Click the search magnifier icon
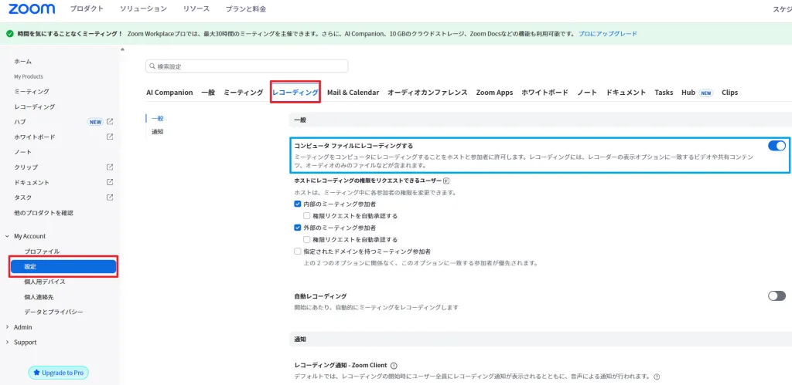The height and width of the screenshot is (385, 792). coord(152,66)
